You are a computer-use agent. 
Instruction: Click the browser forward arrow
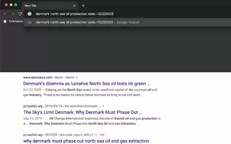(13, 14)
